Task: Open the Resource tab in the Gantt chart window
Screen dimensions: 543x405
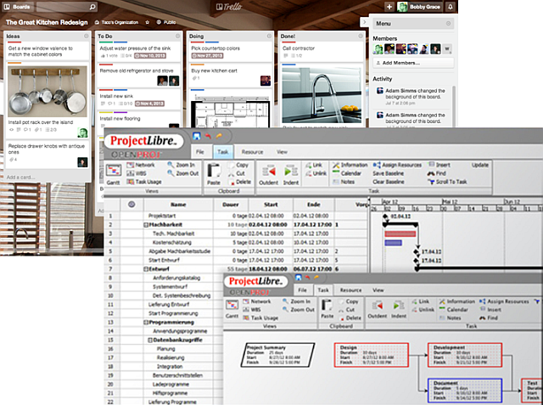Action: click(253, 152)
